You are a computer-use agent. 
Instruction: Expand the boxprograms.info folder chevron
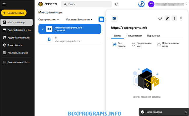(43, 29)
